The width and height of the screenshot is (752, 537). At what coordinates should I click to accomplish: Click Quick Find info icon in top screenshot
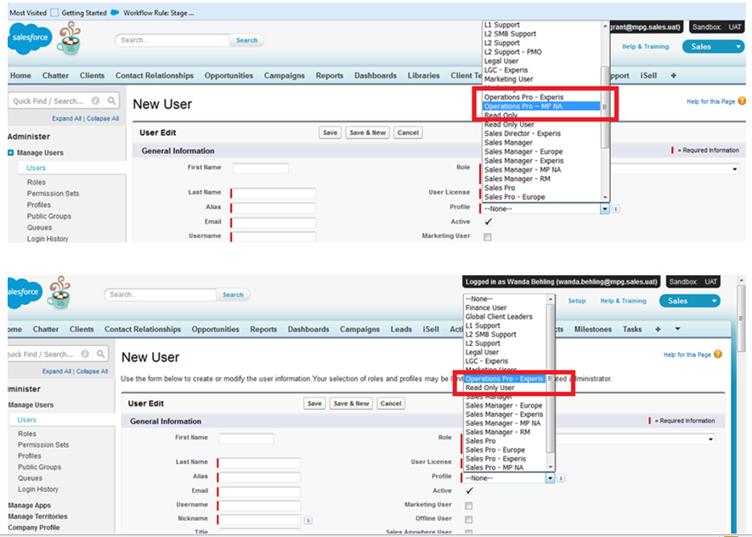coord(96,100)
